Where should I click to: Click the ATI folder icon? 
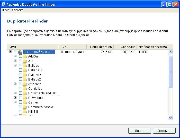pos(25,61)
